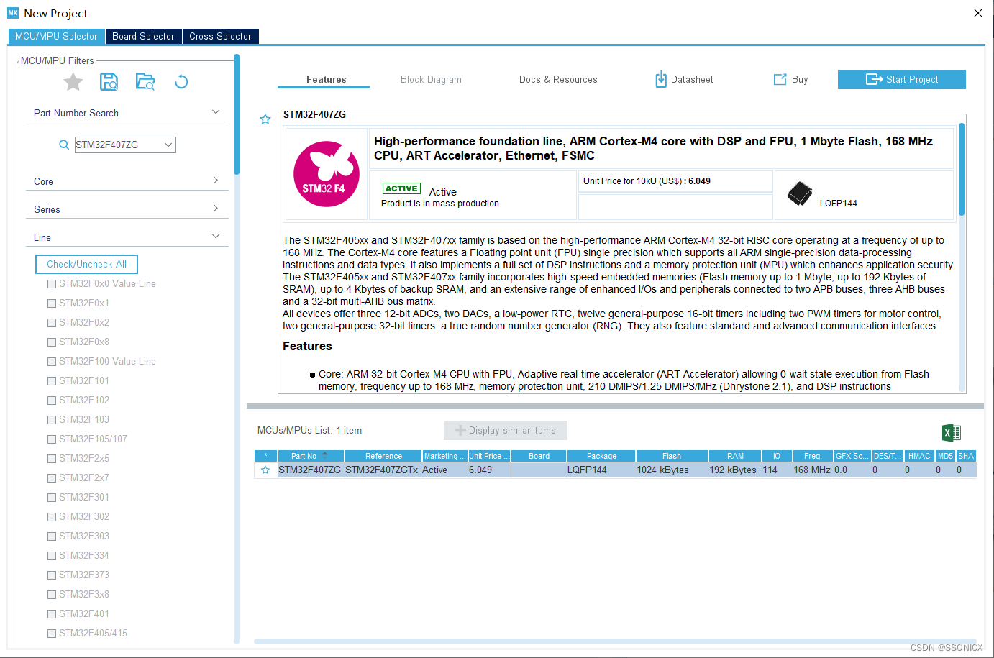Click the save search floppy icon

coord(109,82)
